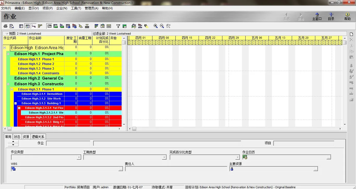Click the Add blank page icon in command bar
The image size is (356, 189).
pos(351,34)
